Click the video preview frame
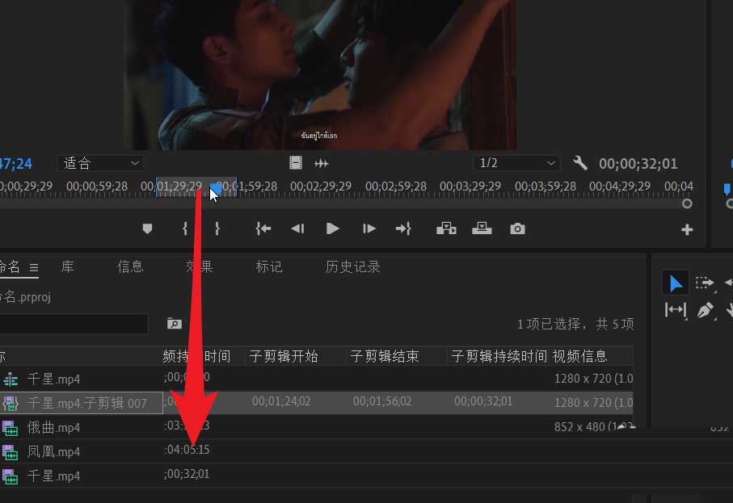 320,75
